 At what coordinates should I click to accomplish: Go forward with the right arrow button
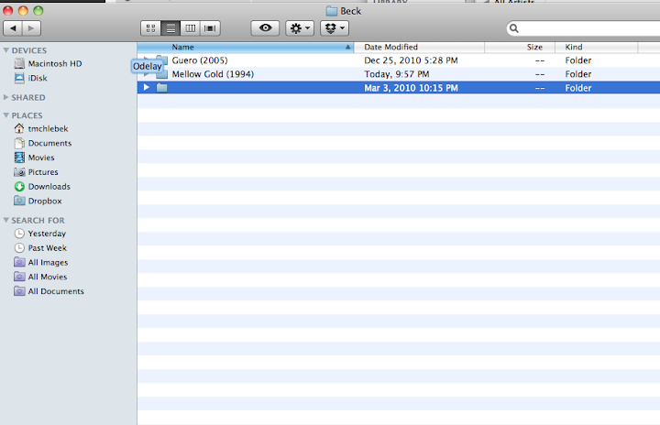coord(31,28)
